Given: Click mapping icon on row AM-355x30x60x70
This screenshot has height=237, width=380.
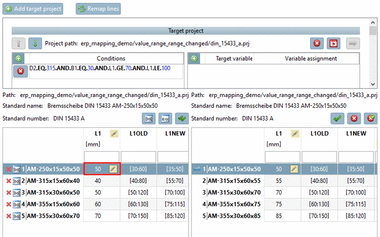Looking at the screenshot, I should click(x=17, y=216).
